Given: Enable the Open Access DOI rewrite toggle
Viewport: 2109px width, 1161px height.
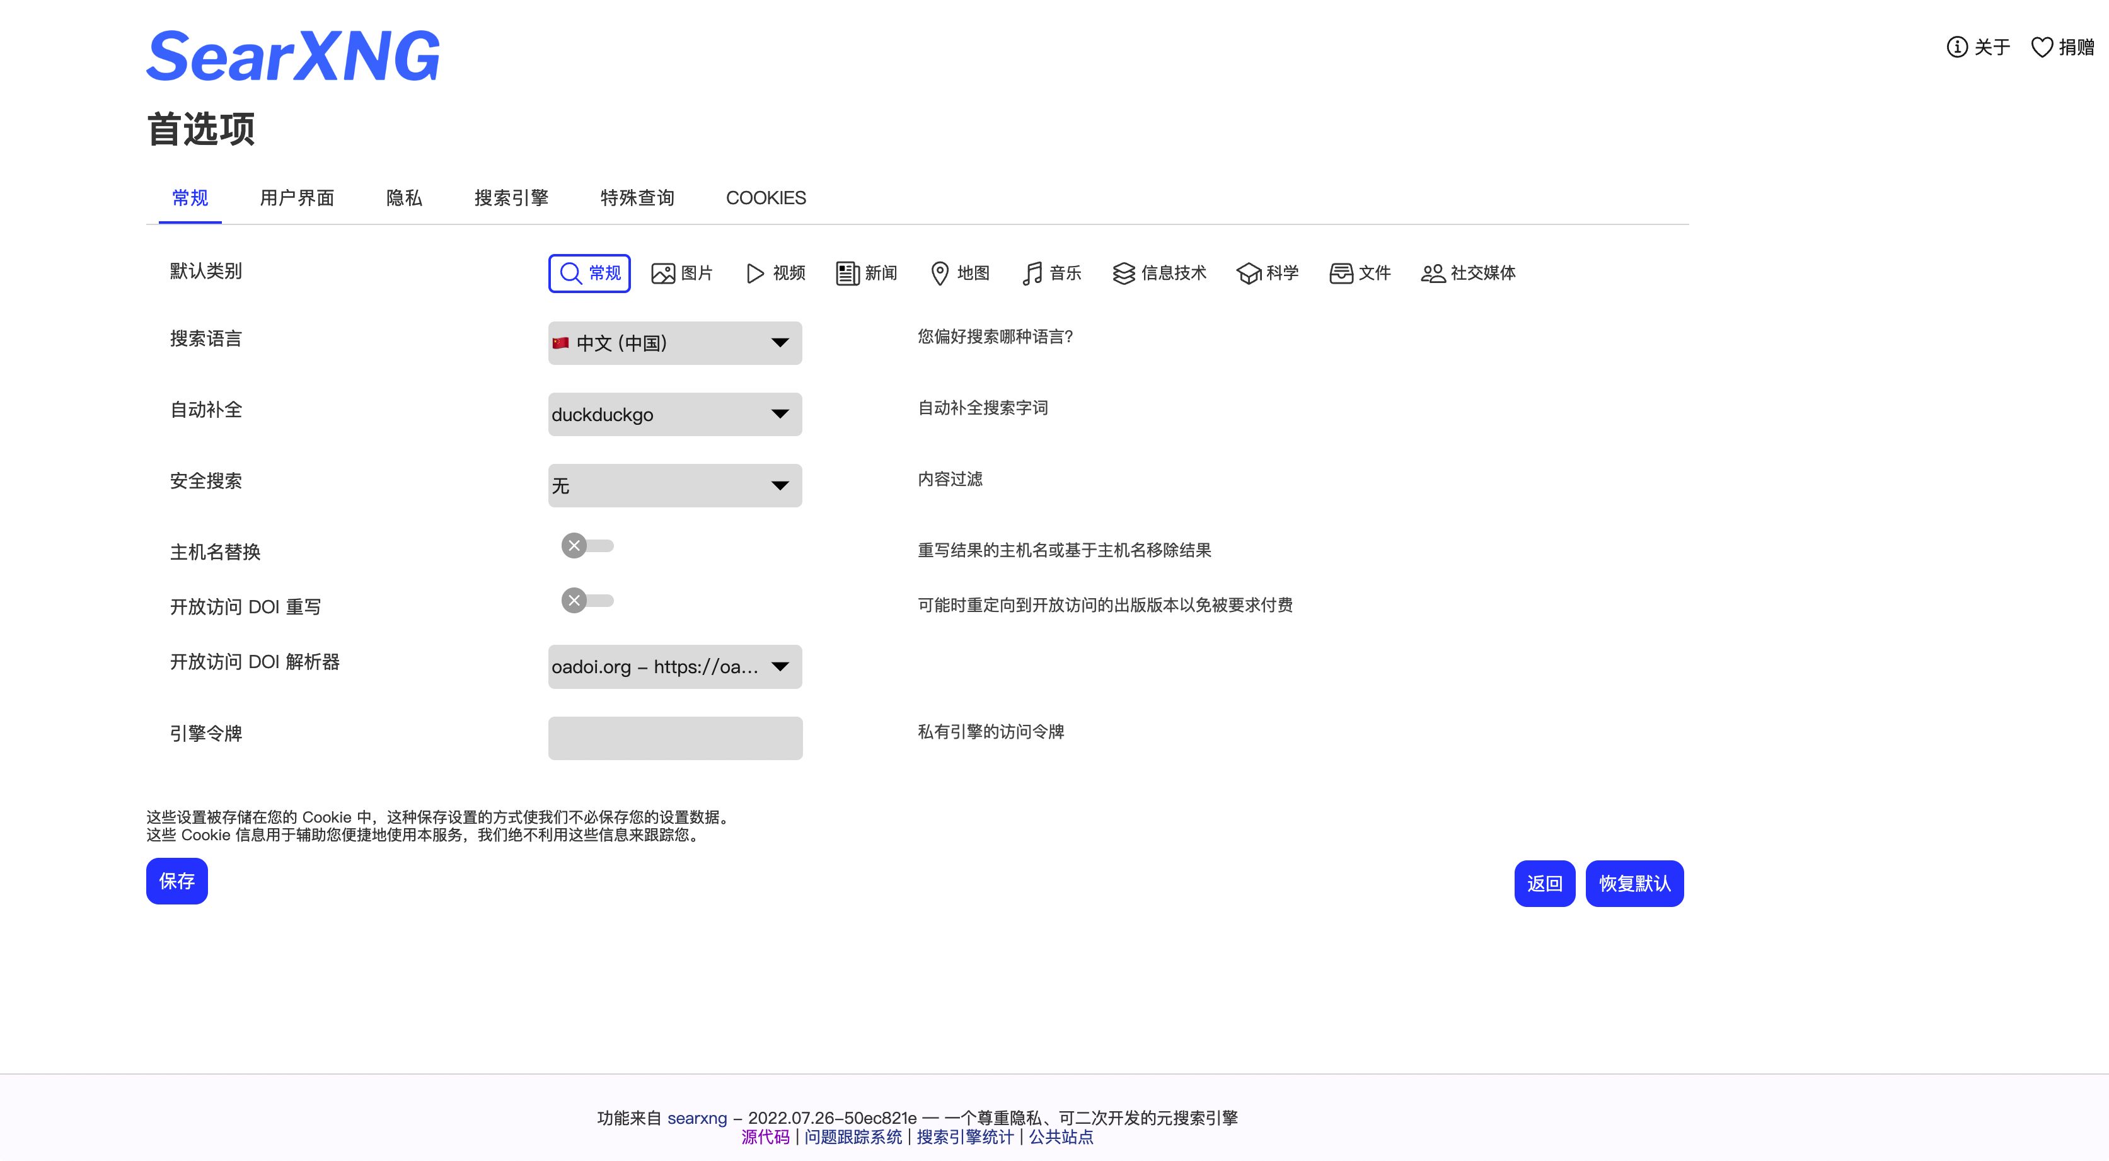Looking at the screenshot, I should [587, 601].
